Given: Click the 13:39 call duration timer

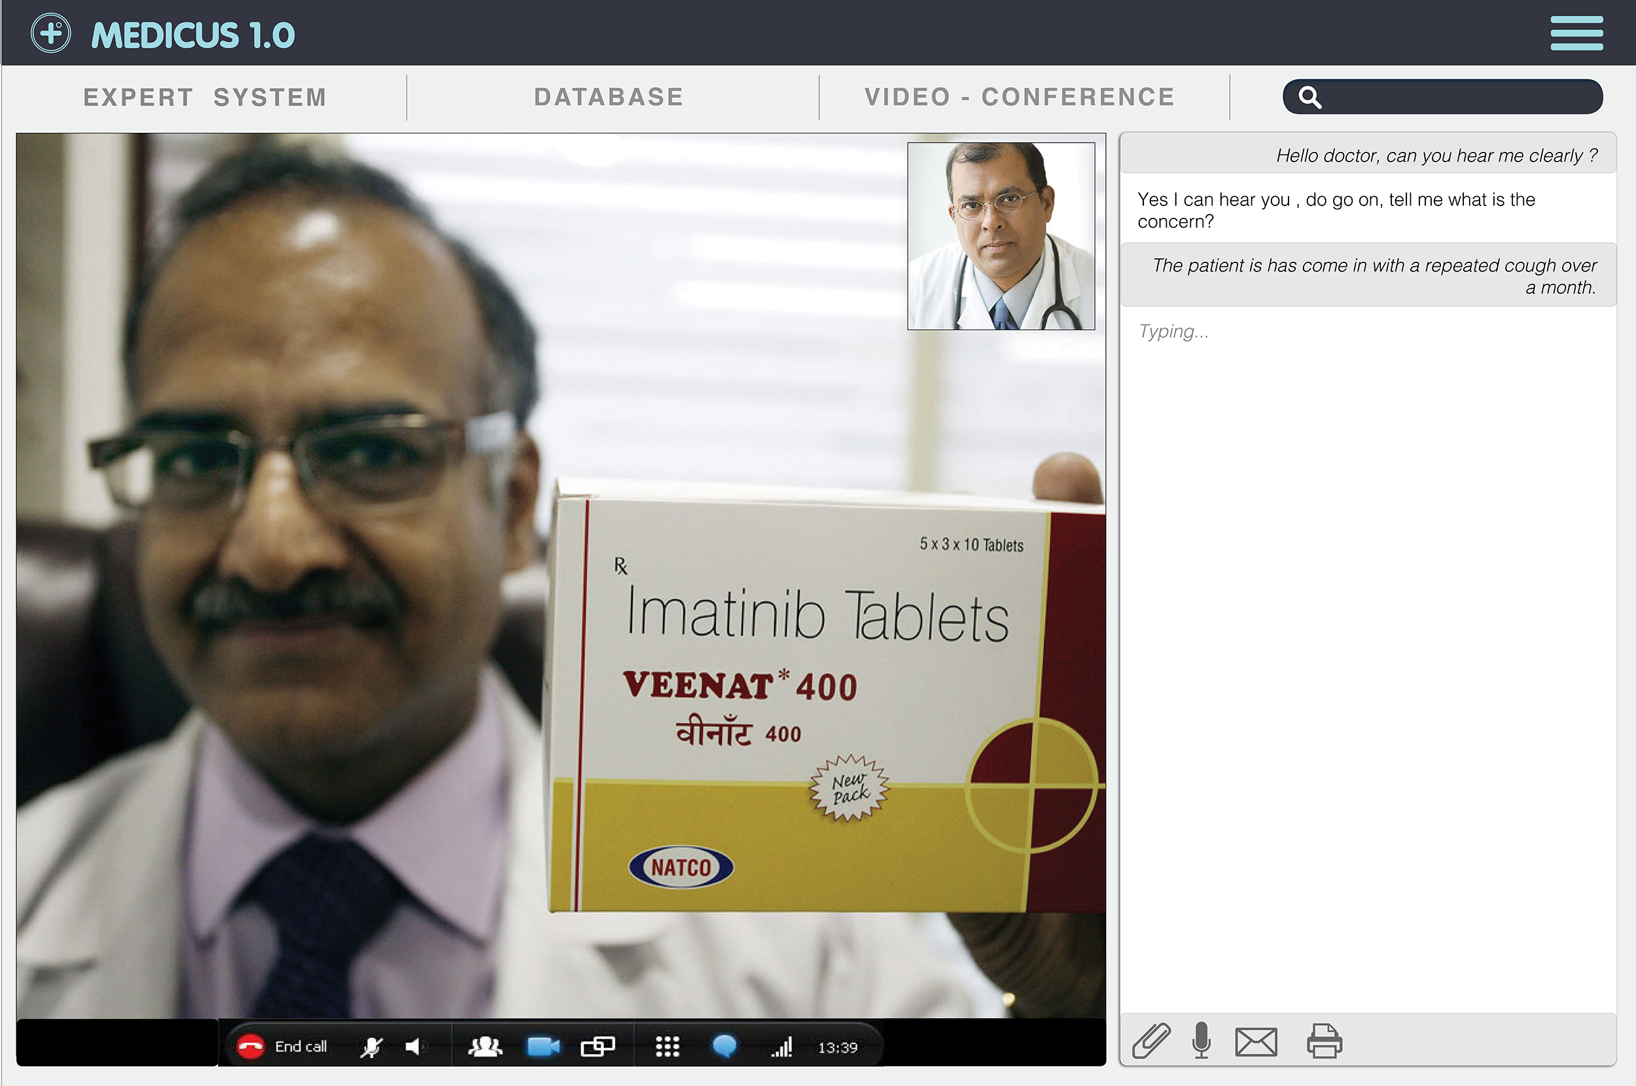Looking at the screenshot, I should 838,1047.
